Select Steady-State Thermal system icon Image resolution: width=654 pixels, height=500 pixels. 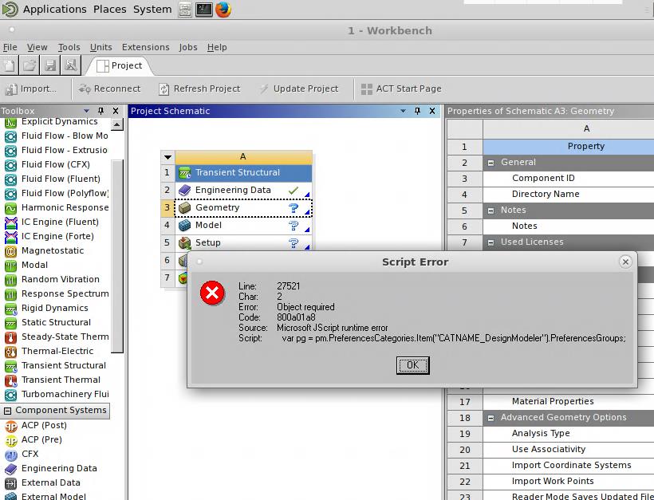(10, 337)
